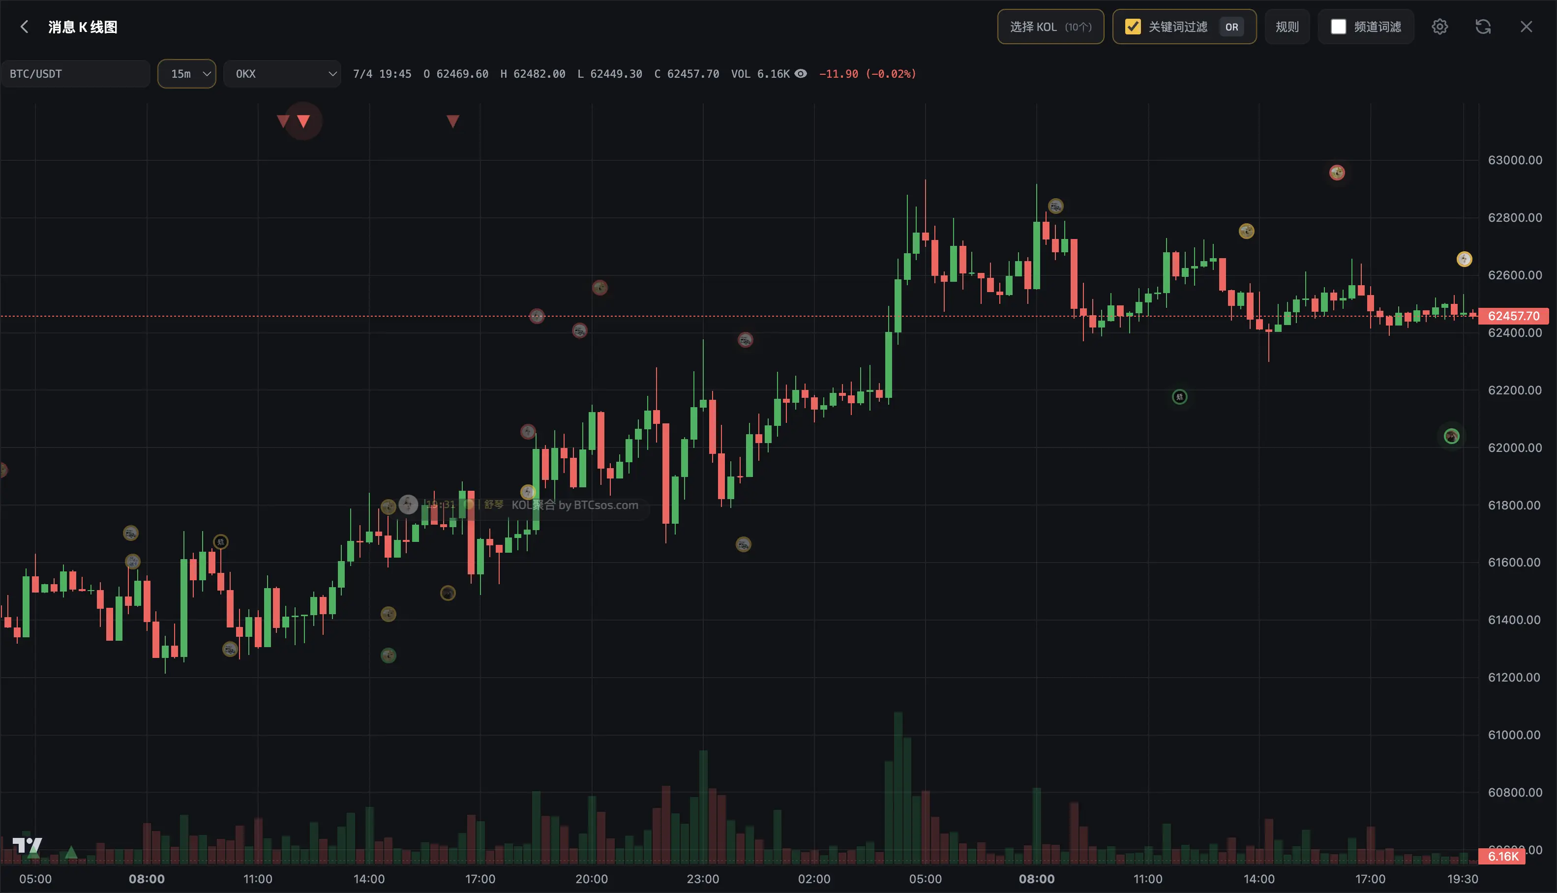Viewport: 1557px width, 893px height.
Task: Click the 61000.00 price axis label
Action: 1515,735
